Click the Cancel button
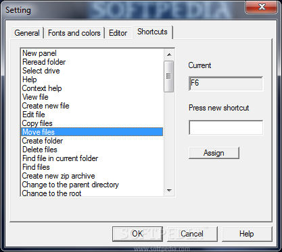Viewport: 282px width, 252px height. coord(192,234)
